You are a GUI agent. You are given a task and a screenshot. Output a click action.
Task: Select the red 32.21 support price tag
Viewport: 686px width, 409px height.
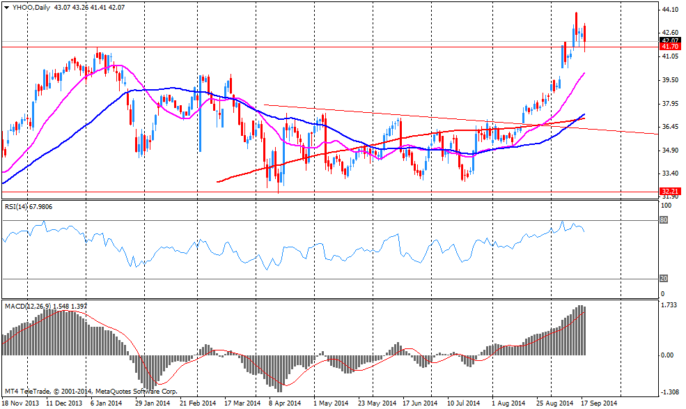tap(670, 192)
